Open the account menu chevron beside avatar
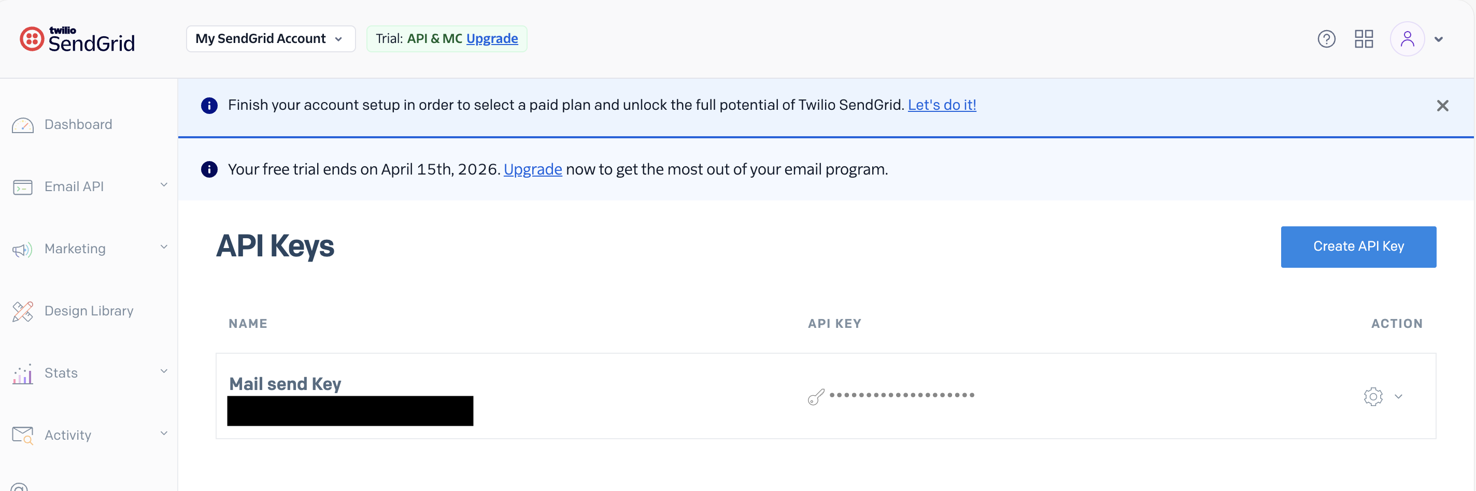 click(1438, 39)
